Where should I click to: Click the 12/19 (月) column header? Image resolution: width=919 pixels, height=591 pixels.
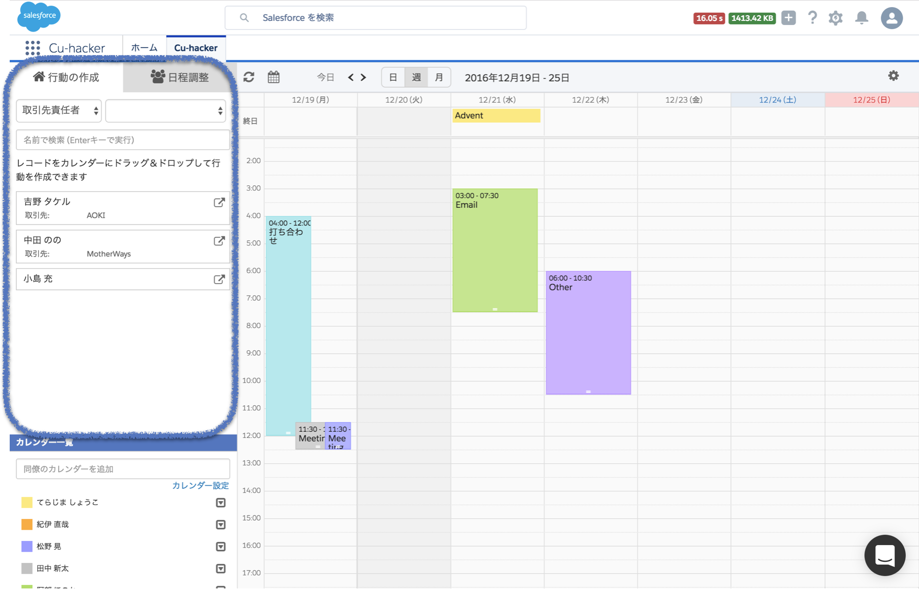[310, 100]
